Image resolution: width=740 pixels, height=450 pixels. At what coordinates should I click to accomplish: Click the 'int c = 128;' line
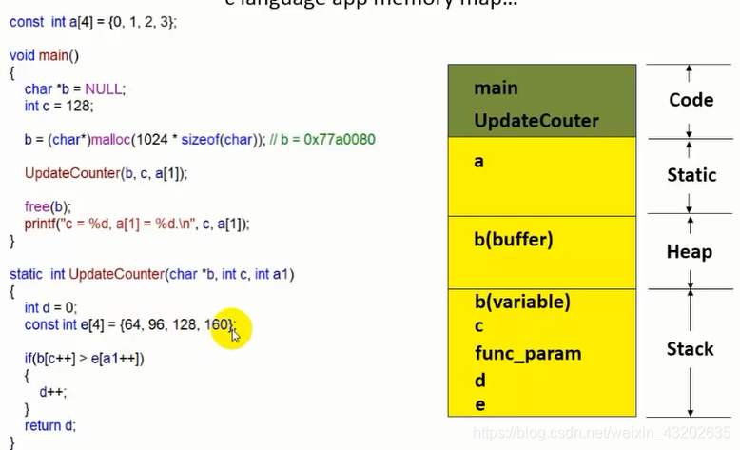59,106
